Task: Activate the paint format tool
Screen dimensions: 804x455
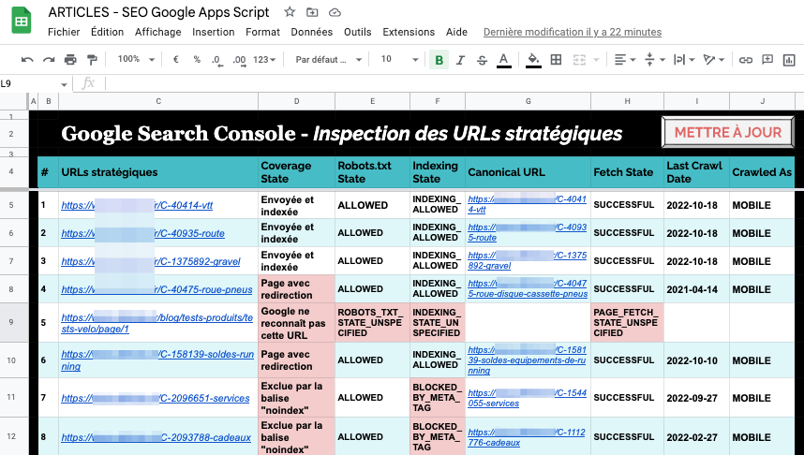Action: 92,60
